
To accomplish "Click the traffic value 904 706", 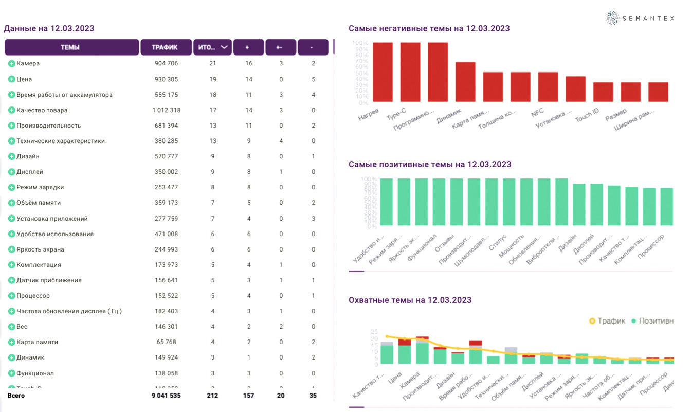I will (x=166, y=63).
